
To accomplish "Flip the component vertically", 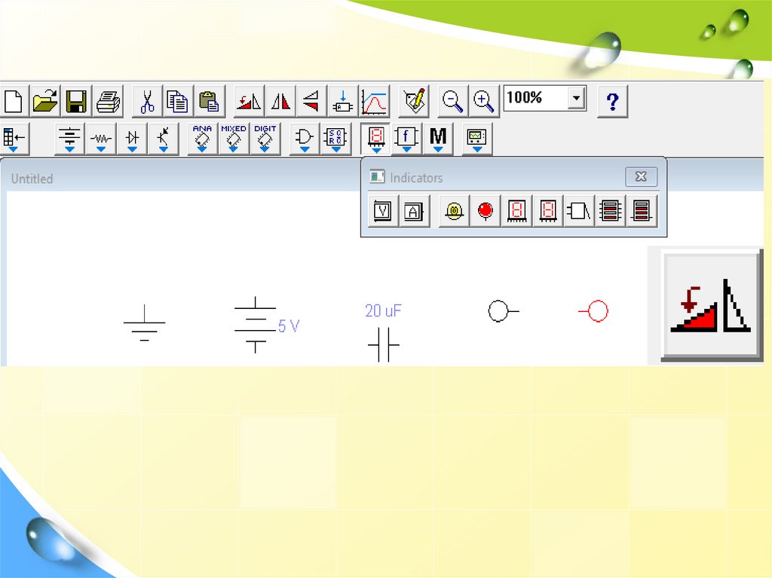I will (x=311, y=102).
